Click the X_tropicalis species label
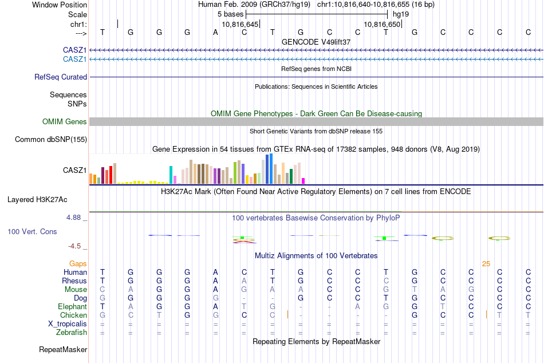 click(x=68, y=324)
